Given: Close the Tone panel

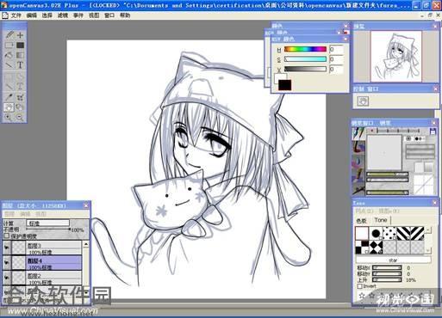Looking at the screenshot, I should click(x=434, y=203).
